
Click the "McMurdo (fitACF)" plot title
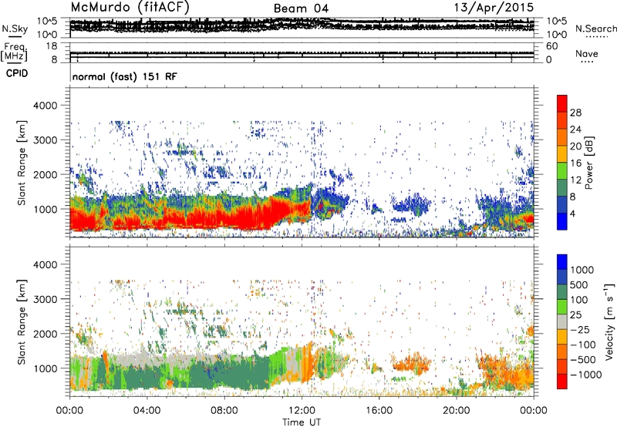[x=130, y=8]
